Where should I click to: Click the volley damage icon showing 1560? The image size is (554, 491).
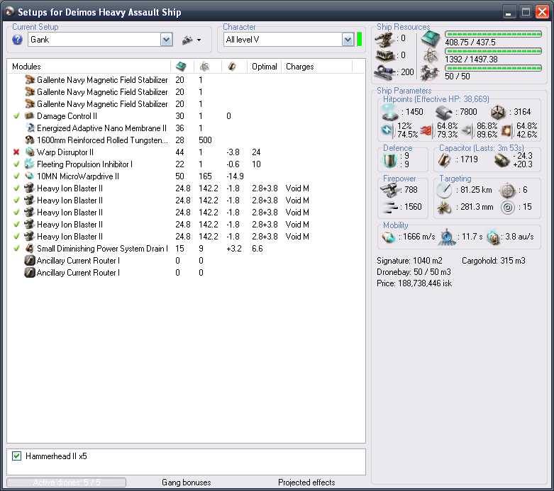pyautogui.click(x=390, y=207)
